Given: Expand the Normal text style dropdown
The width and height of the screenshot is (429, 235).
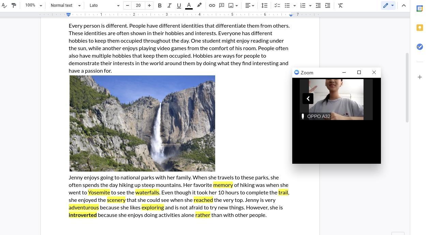Looking at the screenshot, I should (x=65, y=5).
